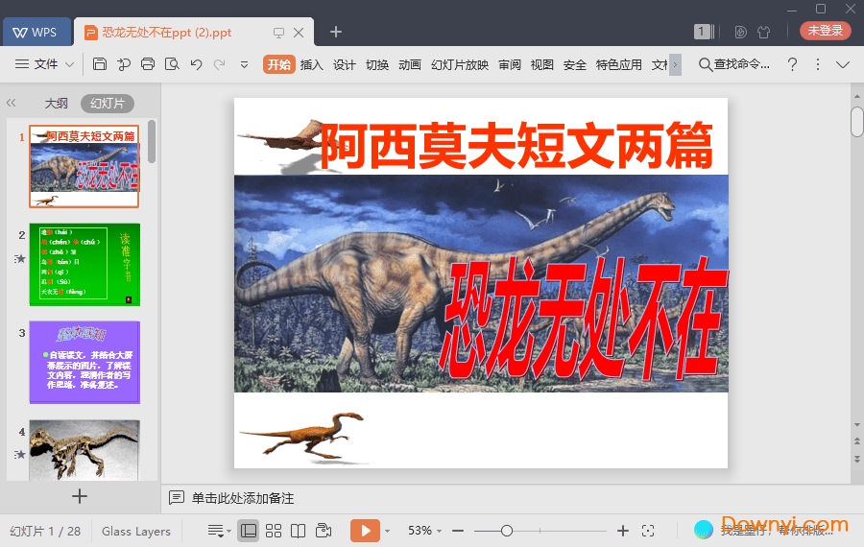The height and width of the screenshot is (547, 864).
Task: Open the Help question mark
Action: coord(792,64)
